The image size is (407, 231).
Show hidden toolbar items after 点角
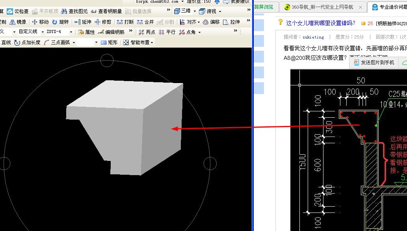[x=236, y=31]
